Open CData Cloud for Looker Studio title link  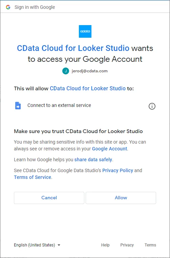pyautogui.click(x=73, y=48)
